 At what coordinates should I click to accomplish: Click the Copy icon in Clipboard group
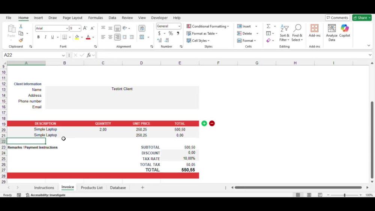point(21,33)
